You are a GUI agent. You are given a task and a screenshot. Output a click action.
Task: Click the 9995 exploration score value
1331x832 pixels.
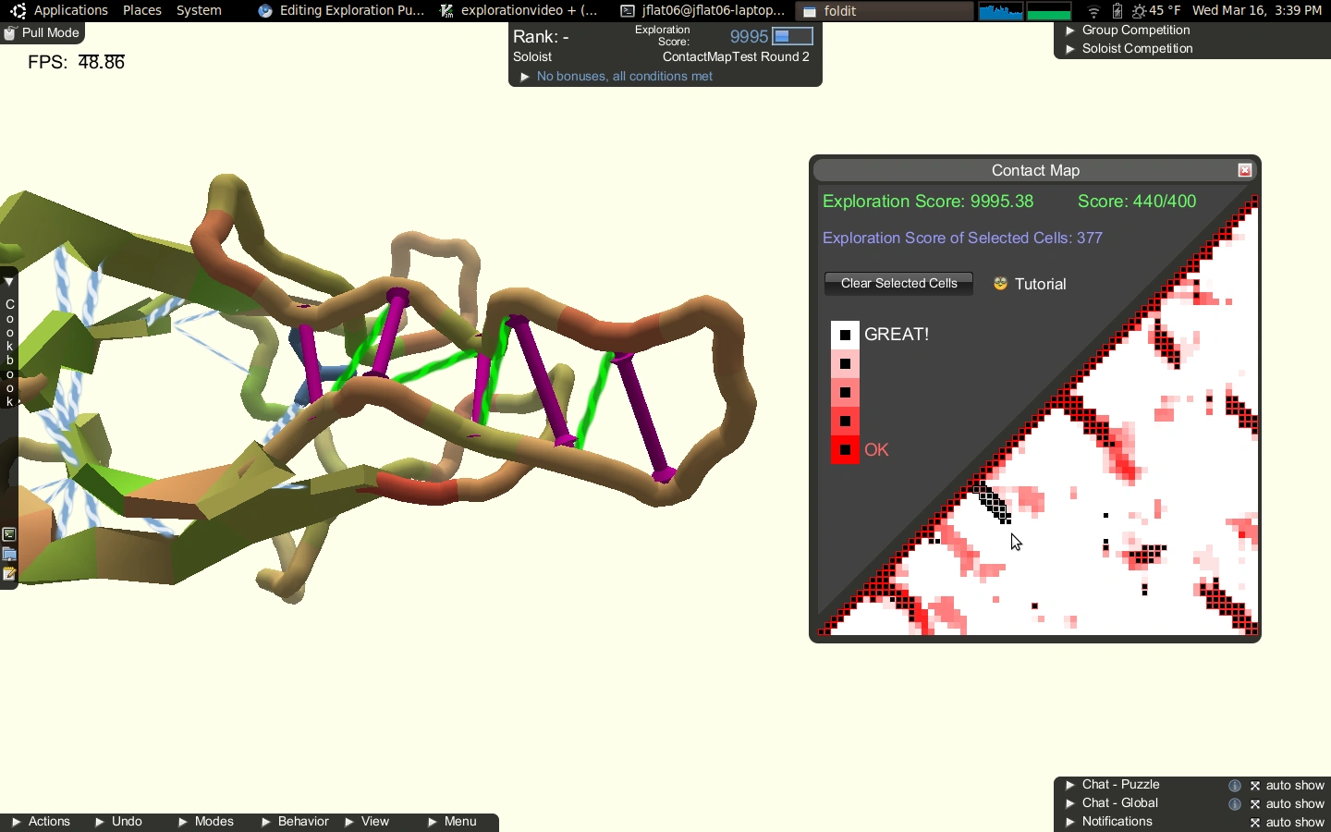[x=749, y=37]
